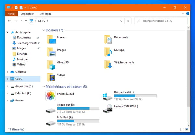Click the chevron after Ce PC breadcrumb
The width and height of the screenshot is (195, 135).
tap(48, 21)
